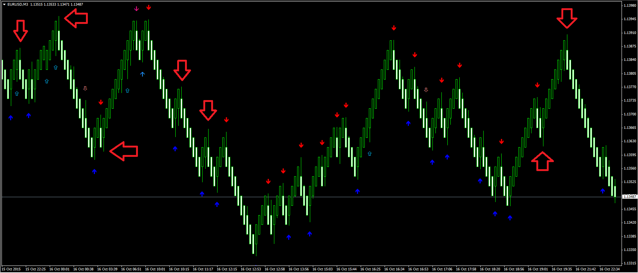Click the 16 Oct 21:42 time label
Image resolution: width=638 pixels, height=273 pixels.
tap(586, 269)
